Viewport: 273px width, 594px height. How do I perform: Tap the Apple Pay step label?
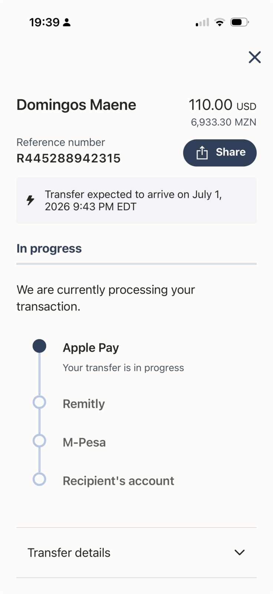tap(91, 347)
